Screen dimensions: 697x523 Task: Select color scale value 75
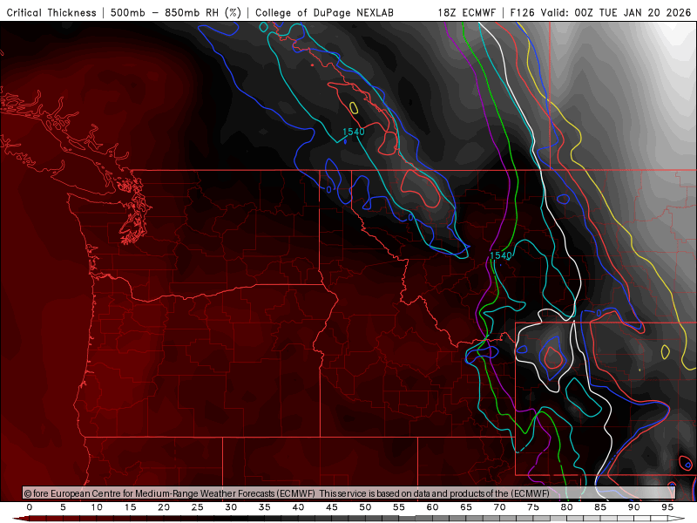pyautogui.click(x=533, y=507)
